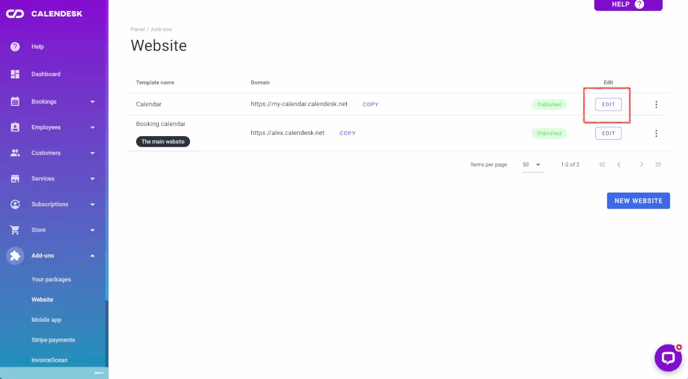Click the Calendesk logo icon

pyautogui.click(x=15, y=14)
